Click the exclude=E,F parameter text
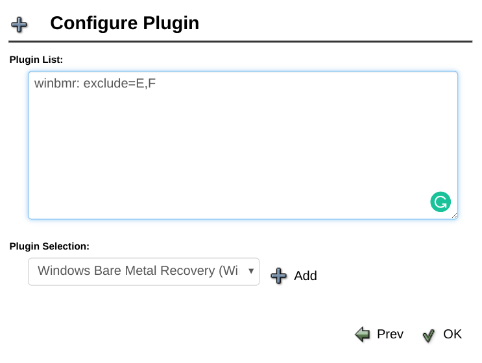This screenshot has height=363, width=482. [119, 83]
